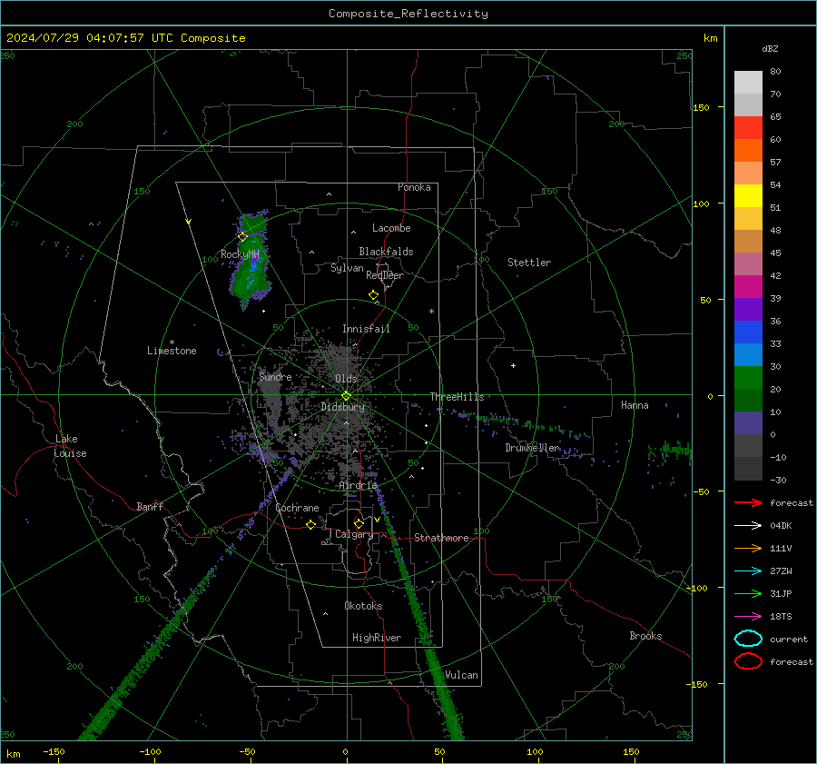817x764 pixels.
Task: Click the cyan 27ZW arrow in legend
Action: 748,571
